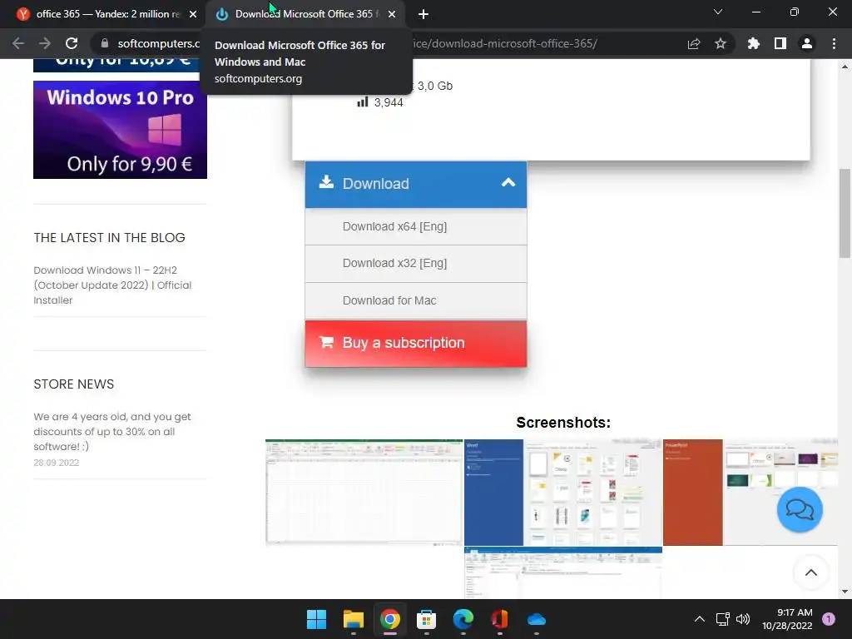Open File Explorer from the taskbar
The image size is (852, 639).
353,619
